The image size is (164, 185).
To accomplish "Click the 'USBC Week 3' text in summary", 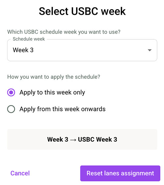I will (97, 139).
